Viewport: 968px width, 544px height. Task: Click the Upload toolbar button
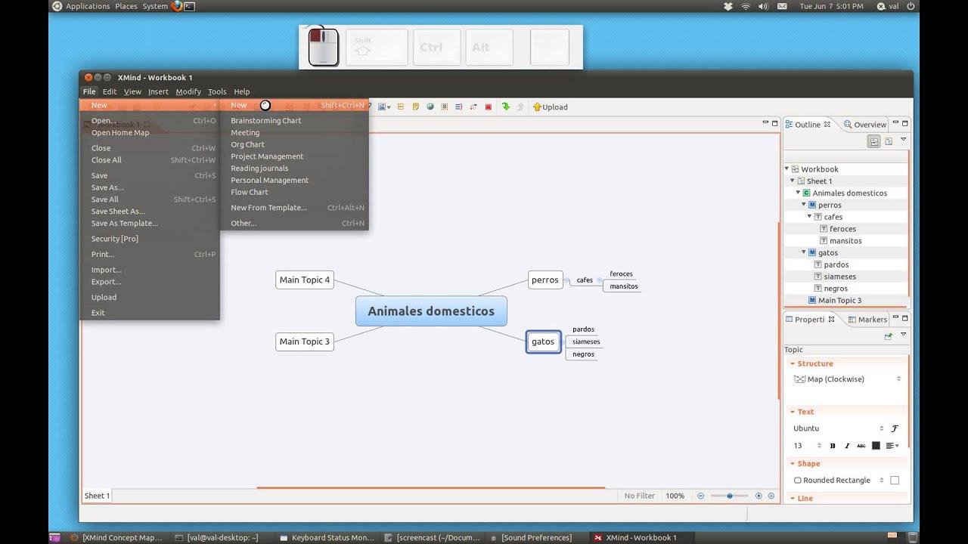click(550, 107)
